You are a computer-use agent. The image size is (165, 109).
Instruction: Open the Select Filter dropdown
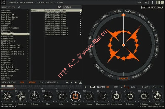pyautogui.click(x=10, y=7)
